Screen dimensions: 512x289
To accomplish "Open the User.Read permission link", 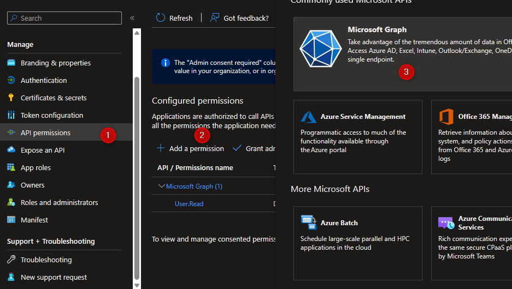I will (189, 203).
